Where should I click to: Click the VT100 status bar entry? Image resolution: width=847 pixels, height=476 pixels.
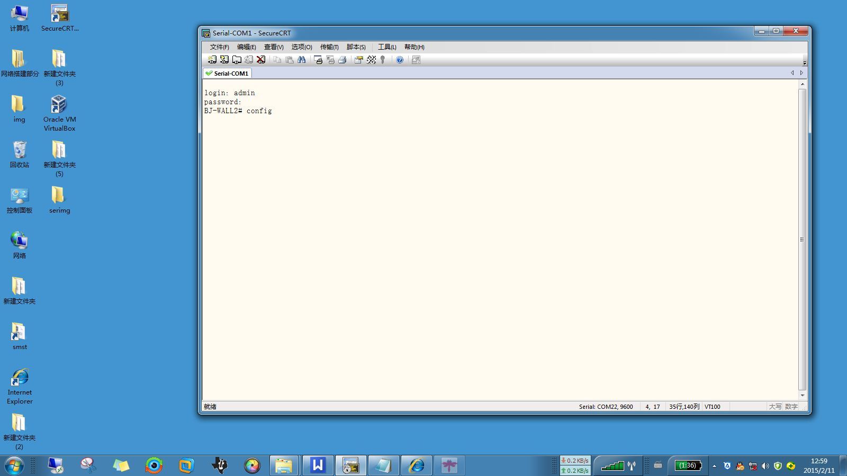712,407
